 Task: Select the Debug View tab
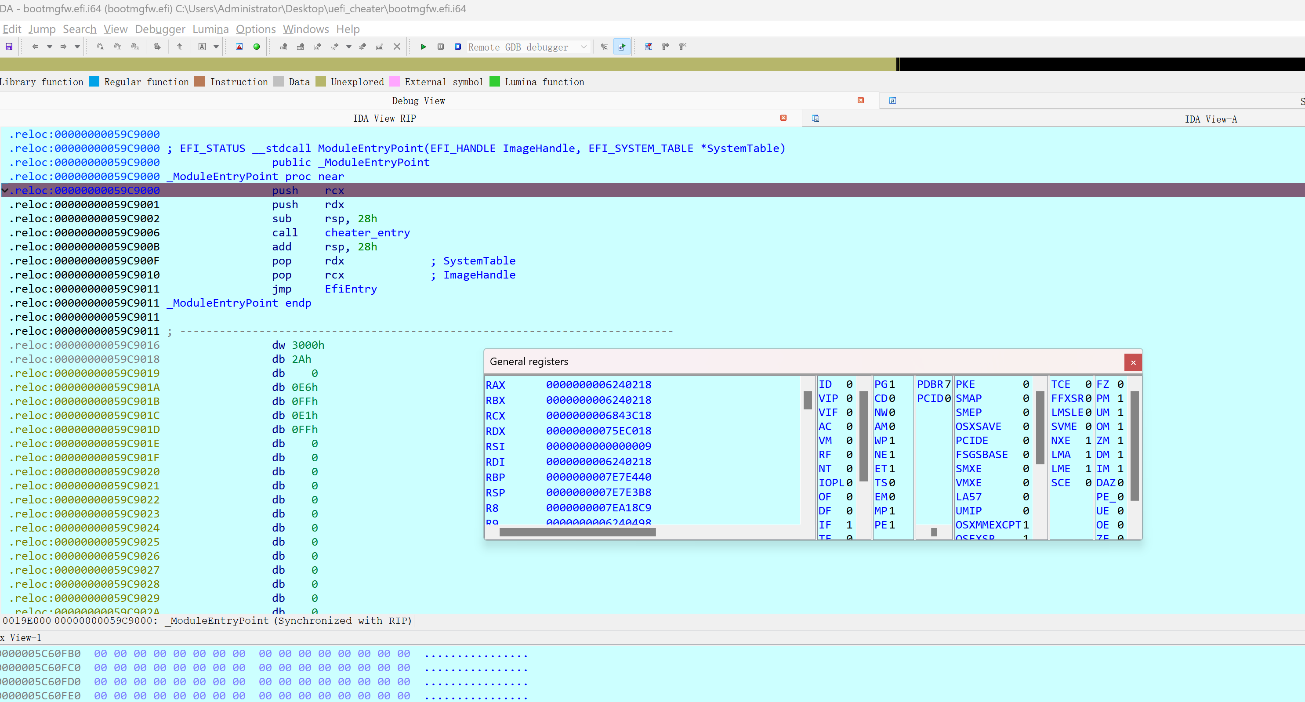418,101
